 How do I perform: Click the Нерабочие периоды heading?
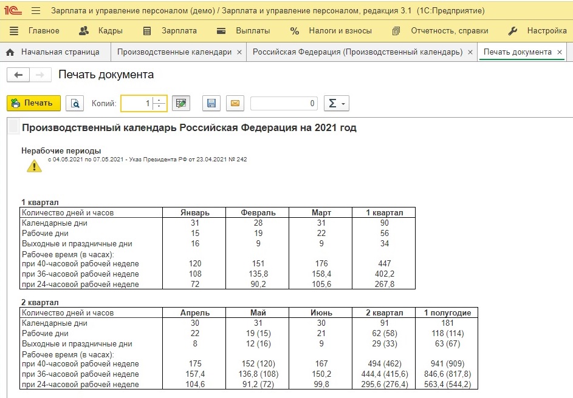[61, 150]
